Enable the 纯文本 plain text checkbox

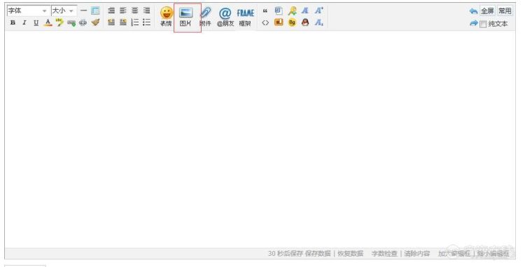[483, 24]
